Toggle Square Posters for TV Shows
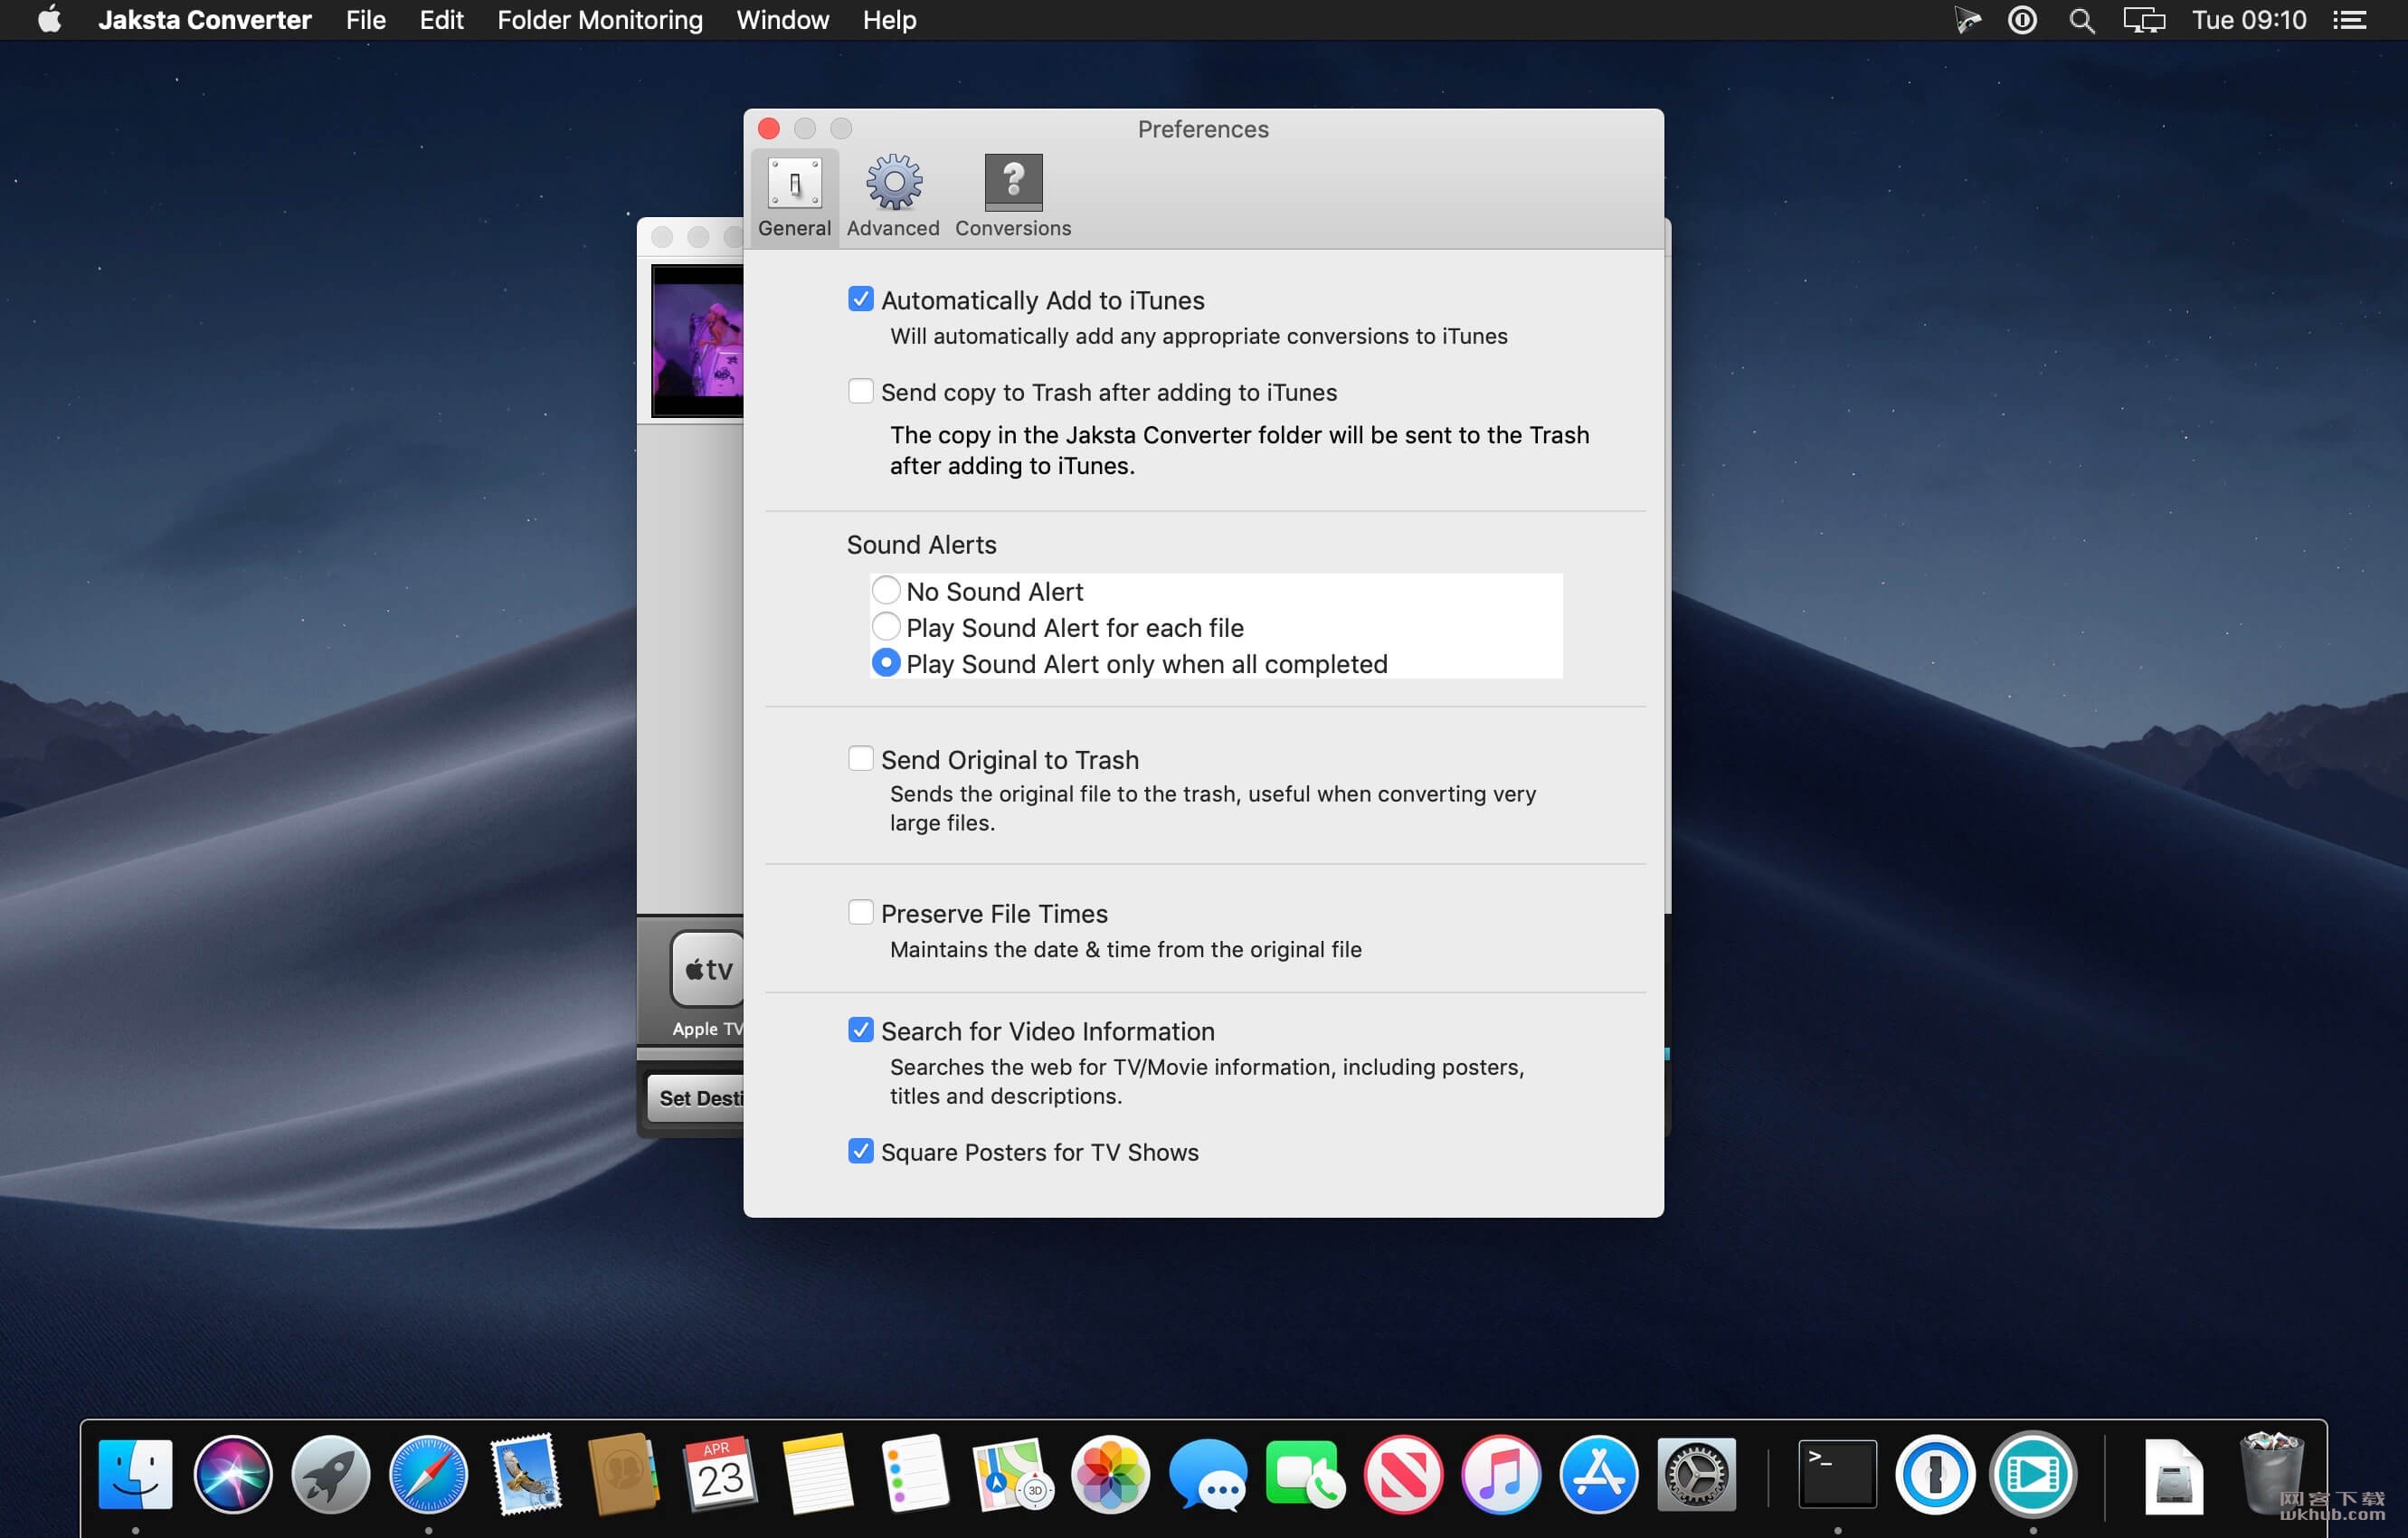This screenshot has height=1538, width=2408. tap(860, 1151)
